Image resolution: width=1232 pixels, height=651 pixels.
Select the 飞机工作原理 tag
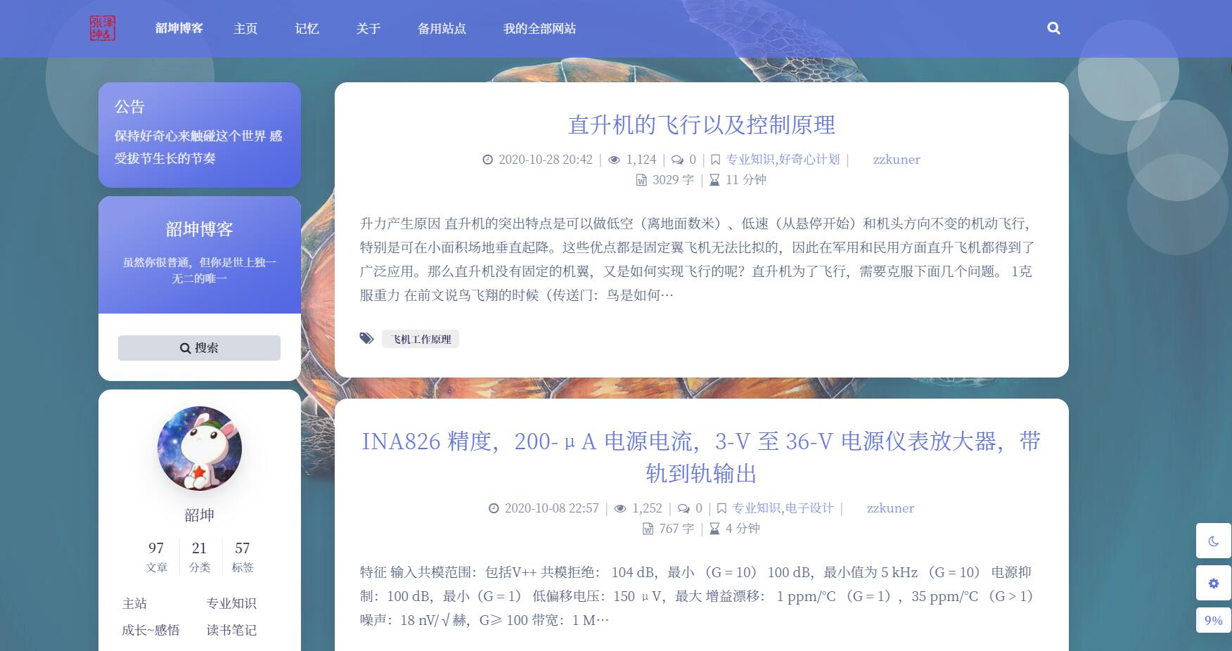(421, 340)
